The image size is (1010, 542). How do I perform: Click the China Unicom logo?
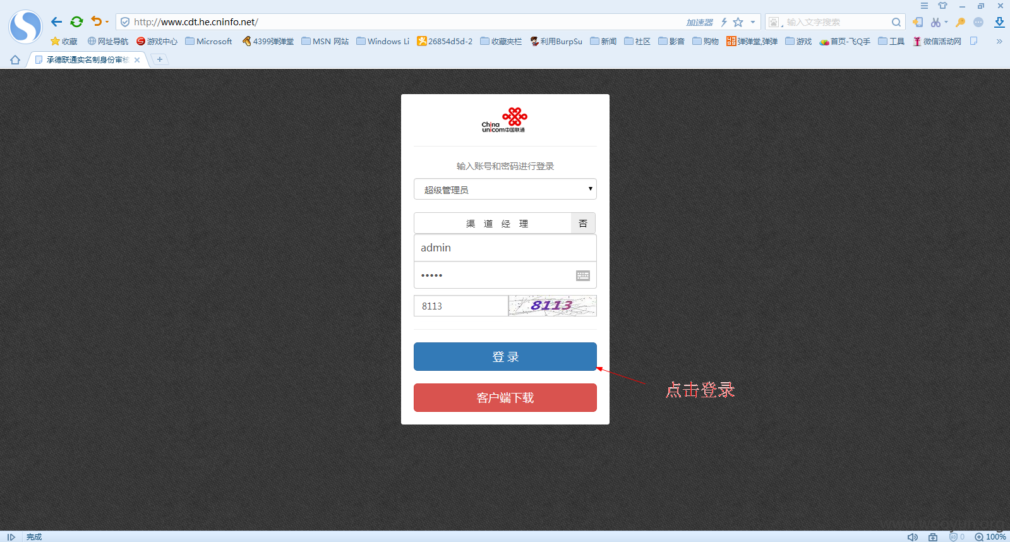(504, 120)
